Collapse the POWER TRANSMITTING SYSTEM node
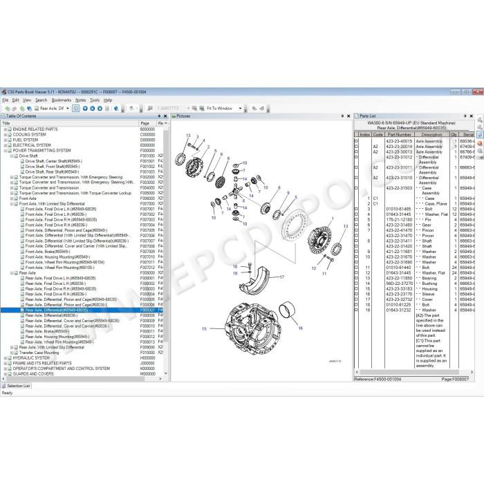 click(6, 151)
